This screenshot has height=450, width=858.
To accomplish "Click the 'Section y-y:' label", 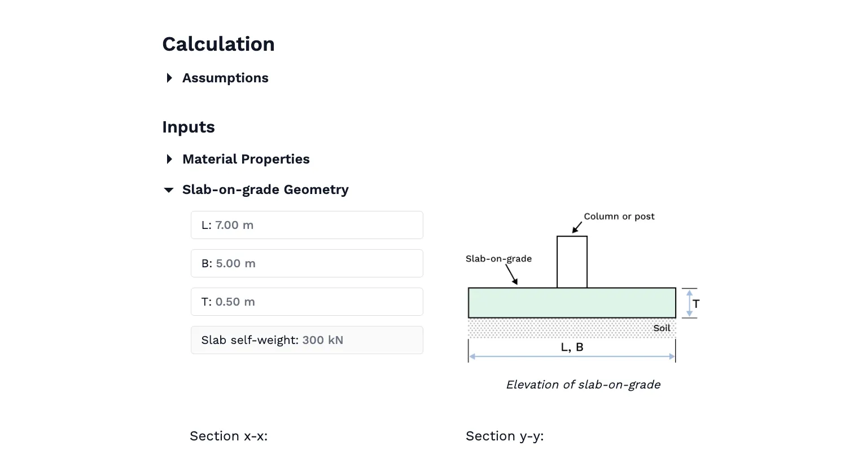I will pyautogui.click(x=505, y=436).
